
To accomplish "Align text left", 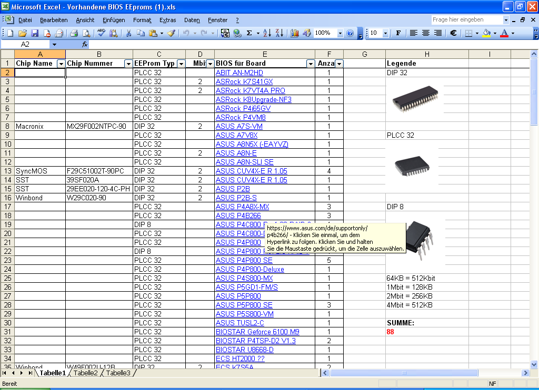I will [414, 33].
